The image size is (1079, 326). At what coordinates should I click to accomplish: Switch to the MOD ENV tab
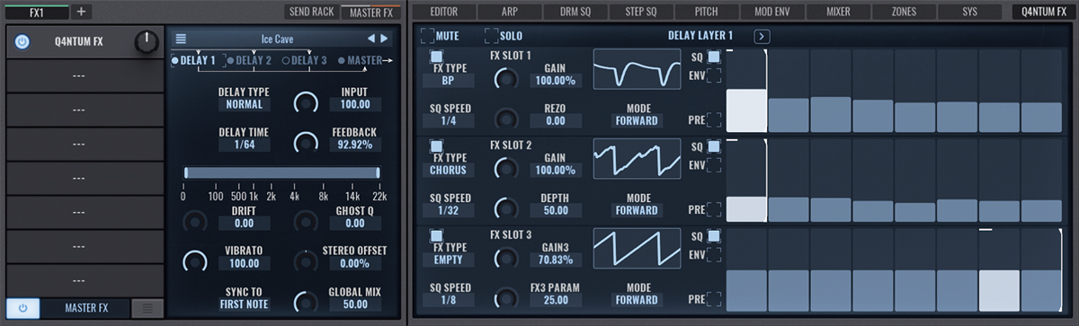[x=772, y=12]
